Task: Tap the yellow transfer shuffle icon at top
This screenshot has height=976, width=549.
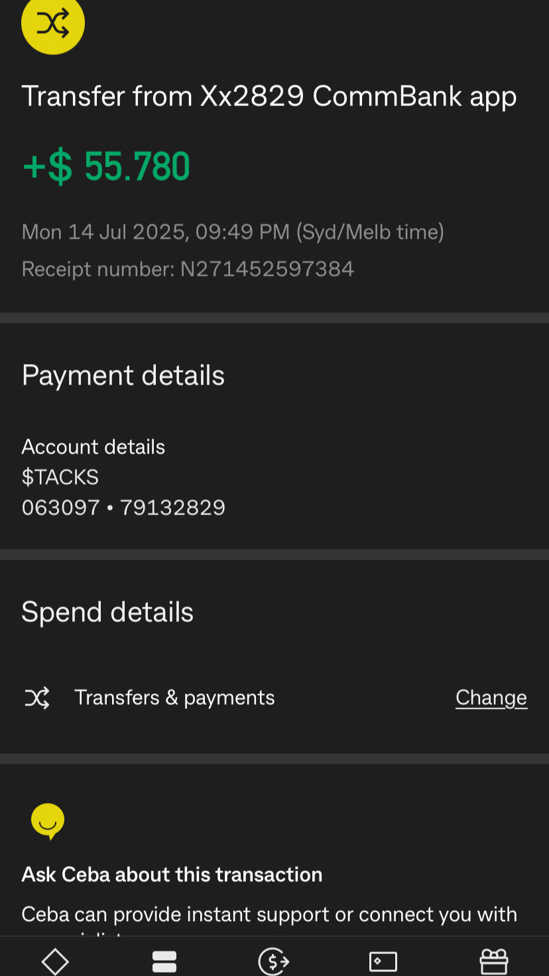Action: coord(53,23)
